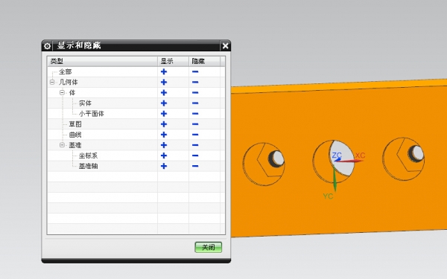This screenshot has width=447, height=279.
Task: Hide 坐标系 using its minus icon
Action: [x=195, y=155]
